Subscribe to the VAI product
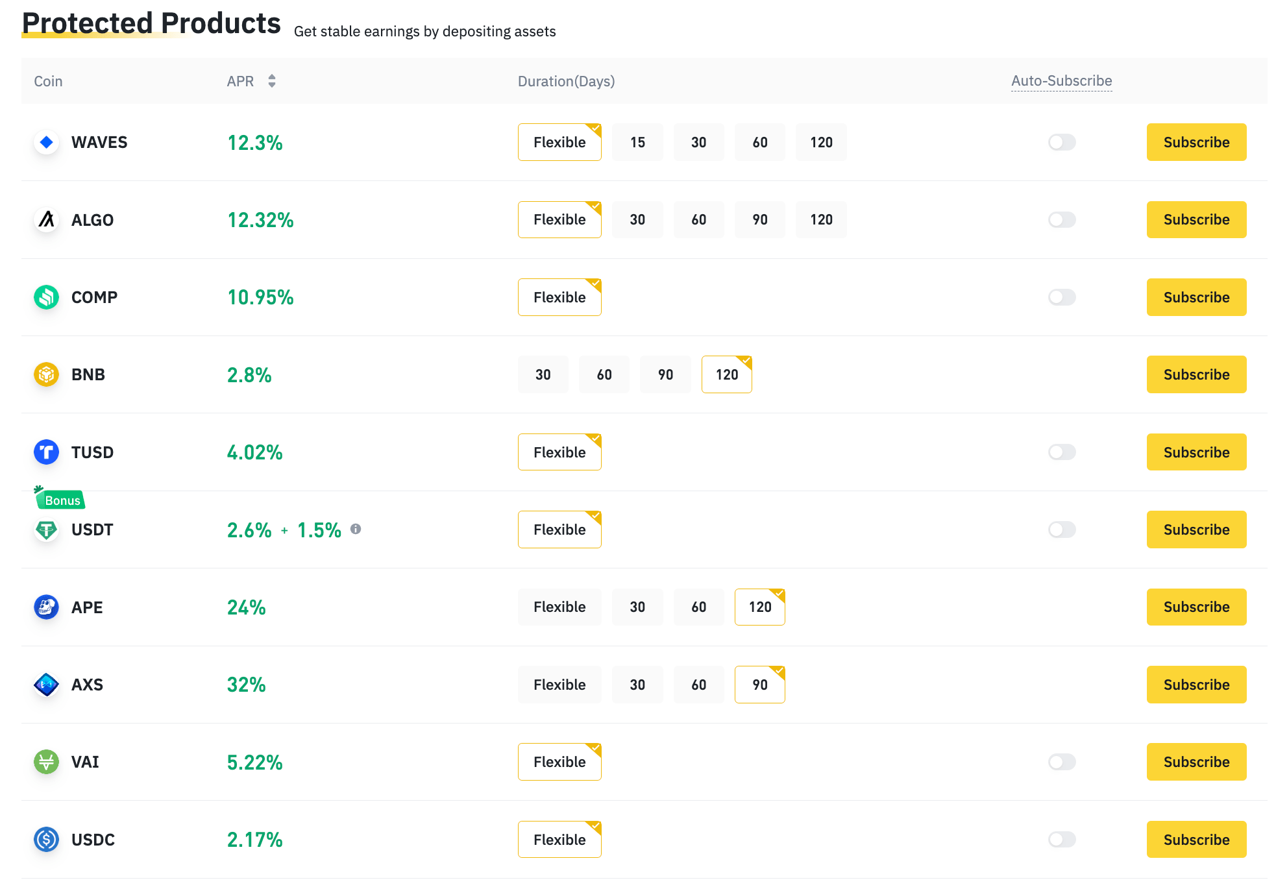This screenshot has width=1276, height=889. click(1196, 762)
